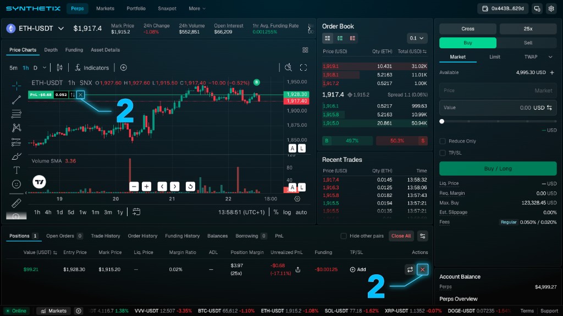Open the chart layout grid icon
This screenshot has width=563, height=316.
point(305,50)
